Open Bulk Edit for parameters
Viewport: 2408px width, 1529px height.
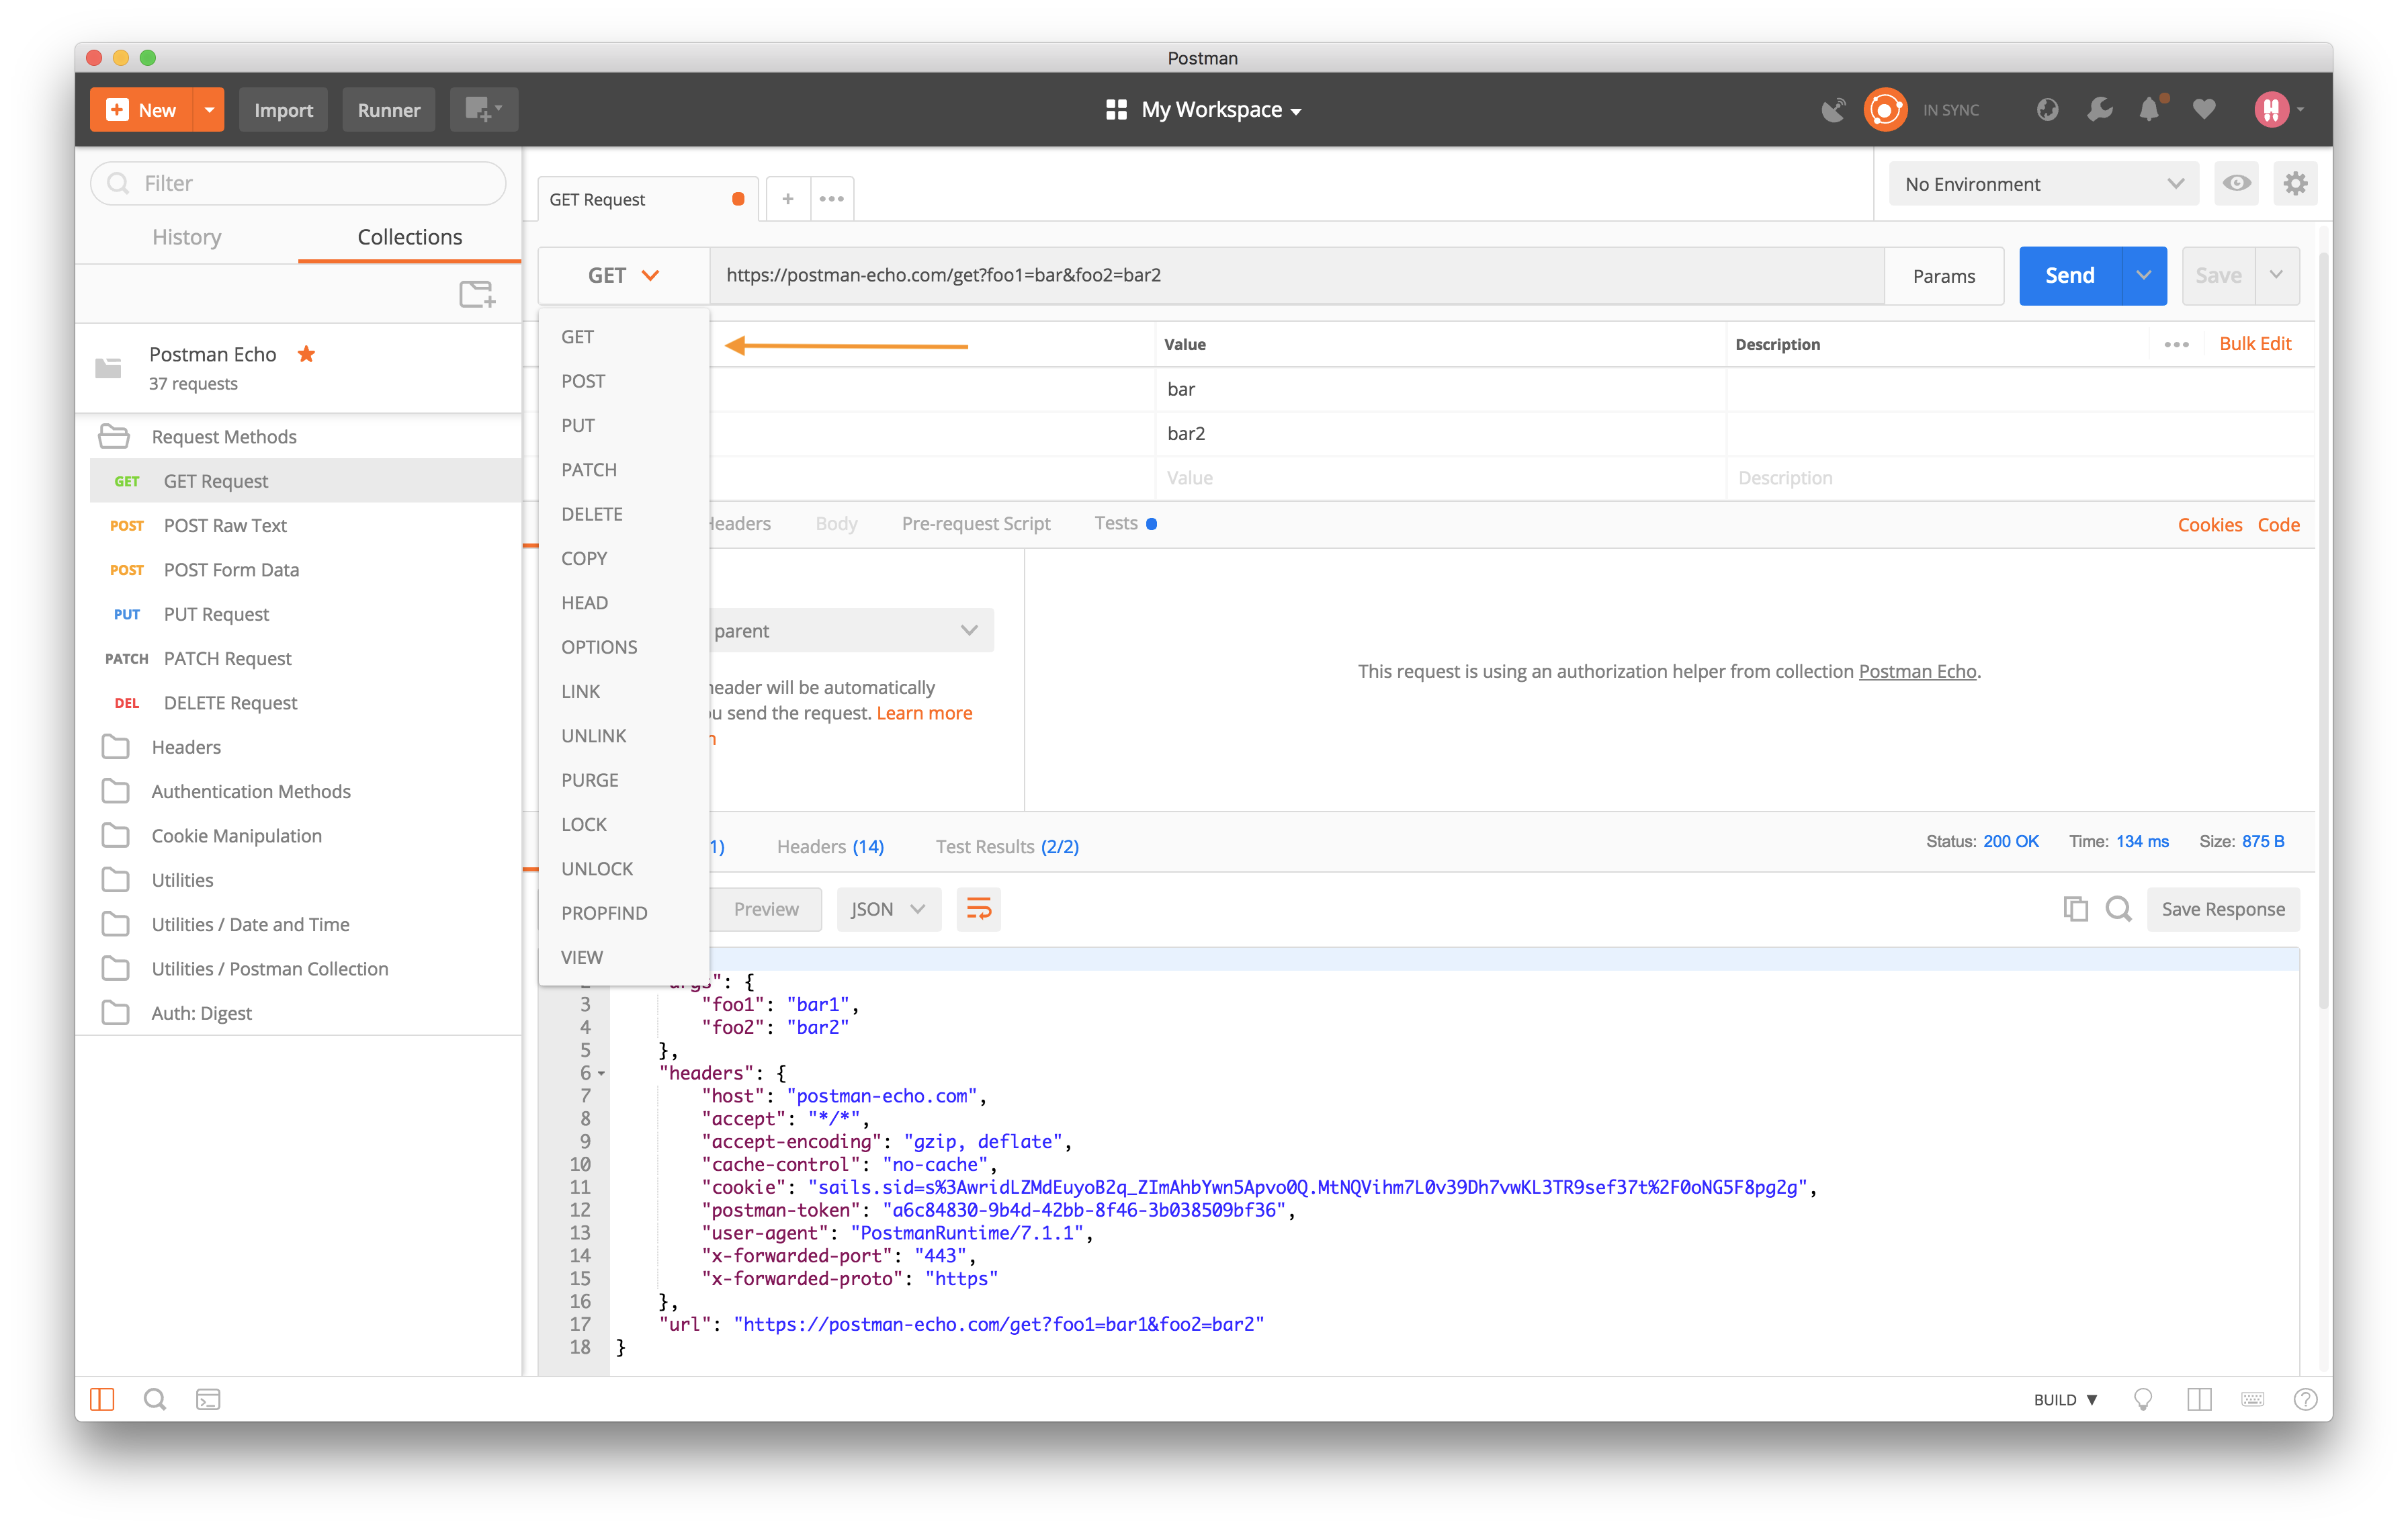pos(2255,343)
